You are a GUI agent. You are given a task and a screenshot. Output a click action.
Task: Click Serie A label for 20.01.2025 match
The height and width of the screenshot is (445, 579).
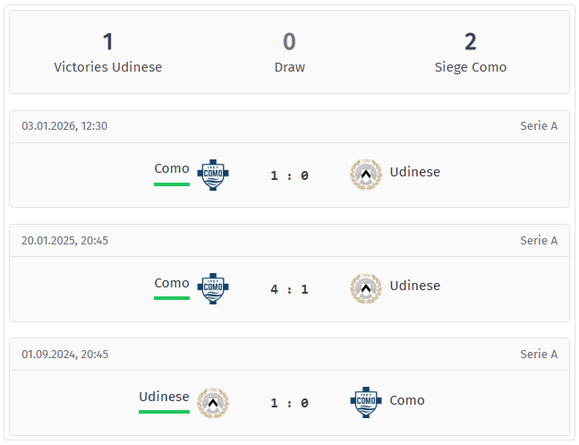click(539, 240)
